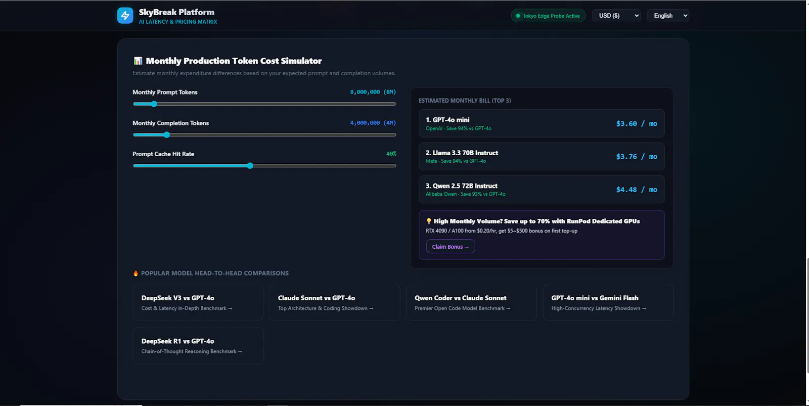Open Claude Sonnet vs GPT-4o comparison
The width and height of the screenshot is (809, 406).
coord(335,302)
